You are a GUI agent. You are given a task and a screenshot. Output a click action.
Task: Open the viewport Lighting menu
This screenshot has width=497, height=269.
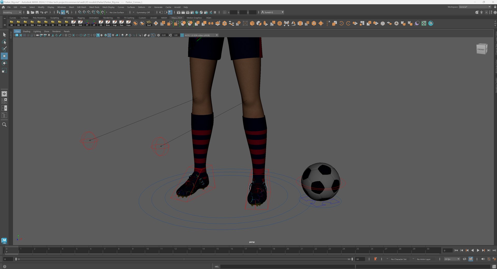tap(37, 31)
